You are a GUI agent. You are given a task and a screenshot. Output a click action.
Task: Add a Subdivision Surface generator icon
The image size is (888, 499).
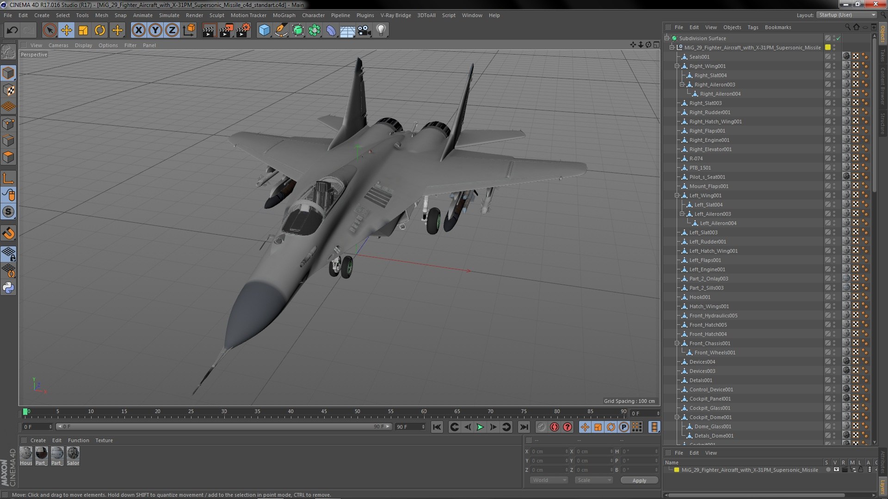point(298,30)
